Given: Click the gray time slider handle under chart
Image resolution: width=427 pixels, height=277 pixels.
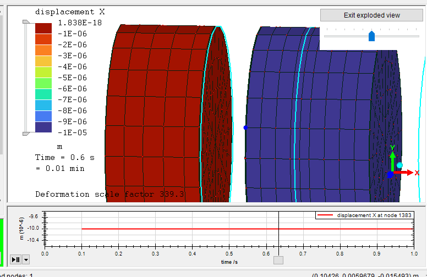Looking at the screenshot, I should [278, 260].
